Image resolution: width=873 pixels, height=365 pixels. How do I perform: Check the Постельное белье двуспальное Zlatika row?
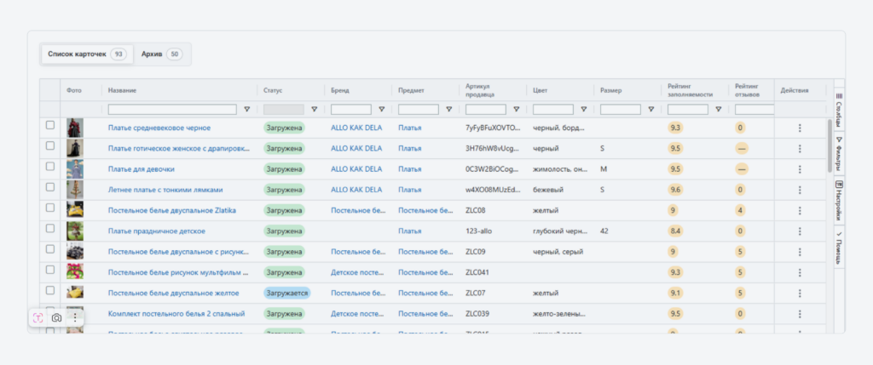(50, 208)
